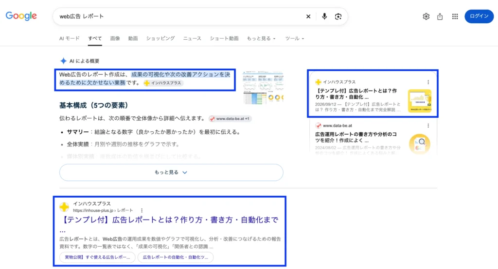Click the Google logo
Image resolution: width=498 pixels, height=269 pixels.
coord(21,16)
